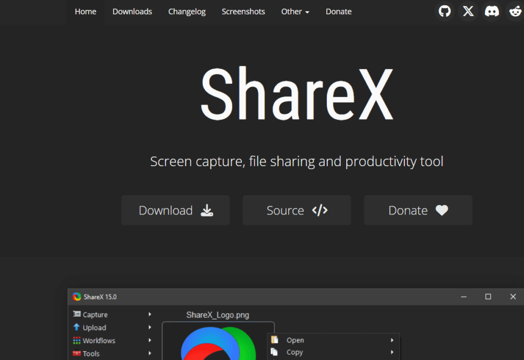Go to the Downloads page

132,11
